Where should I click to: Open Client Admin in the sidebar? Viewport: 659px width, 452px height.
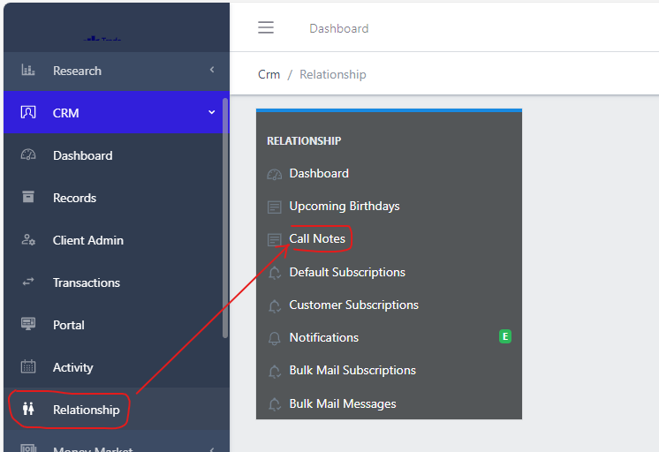[x=117, y=240]
